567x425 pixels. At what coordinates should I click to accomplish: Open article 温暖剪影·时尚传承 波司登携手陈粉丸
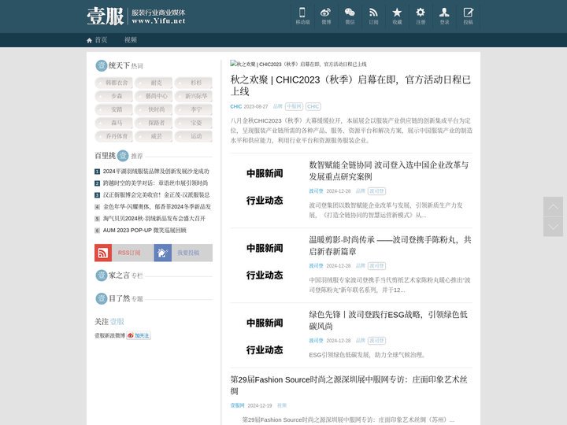coord(390,246)
